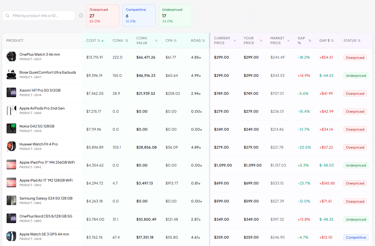Click the Overpriced badge on Xiaomi 14T row
375x246 pixels.
(x=355, y=93)
